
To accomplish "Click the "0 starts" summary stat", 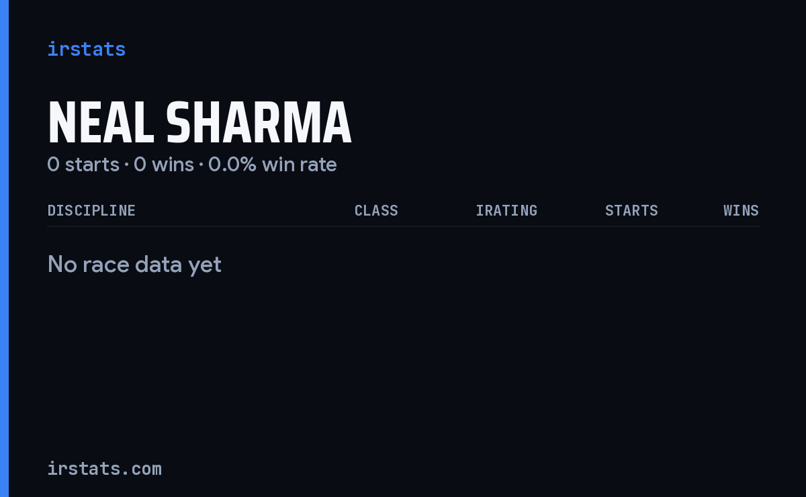I will point(83,165).
